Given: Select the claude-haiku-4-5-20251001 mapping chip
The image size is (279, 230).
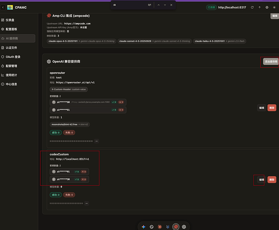Looking at the screenshot, I should 220,41.
